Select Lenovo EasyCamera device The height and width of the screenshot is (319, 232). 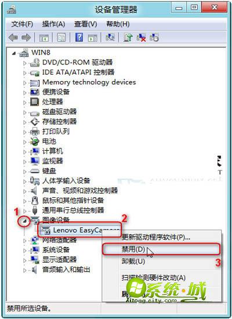79,230
